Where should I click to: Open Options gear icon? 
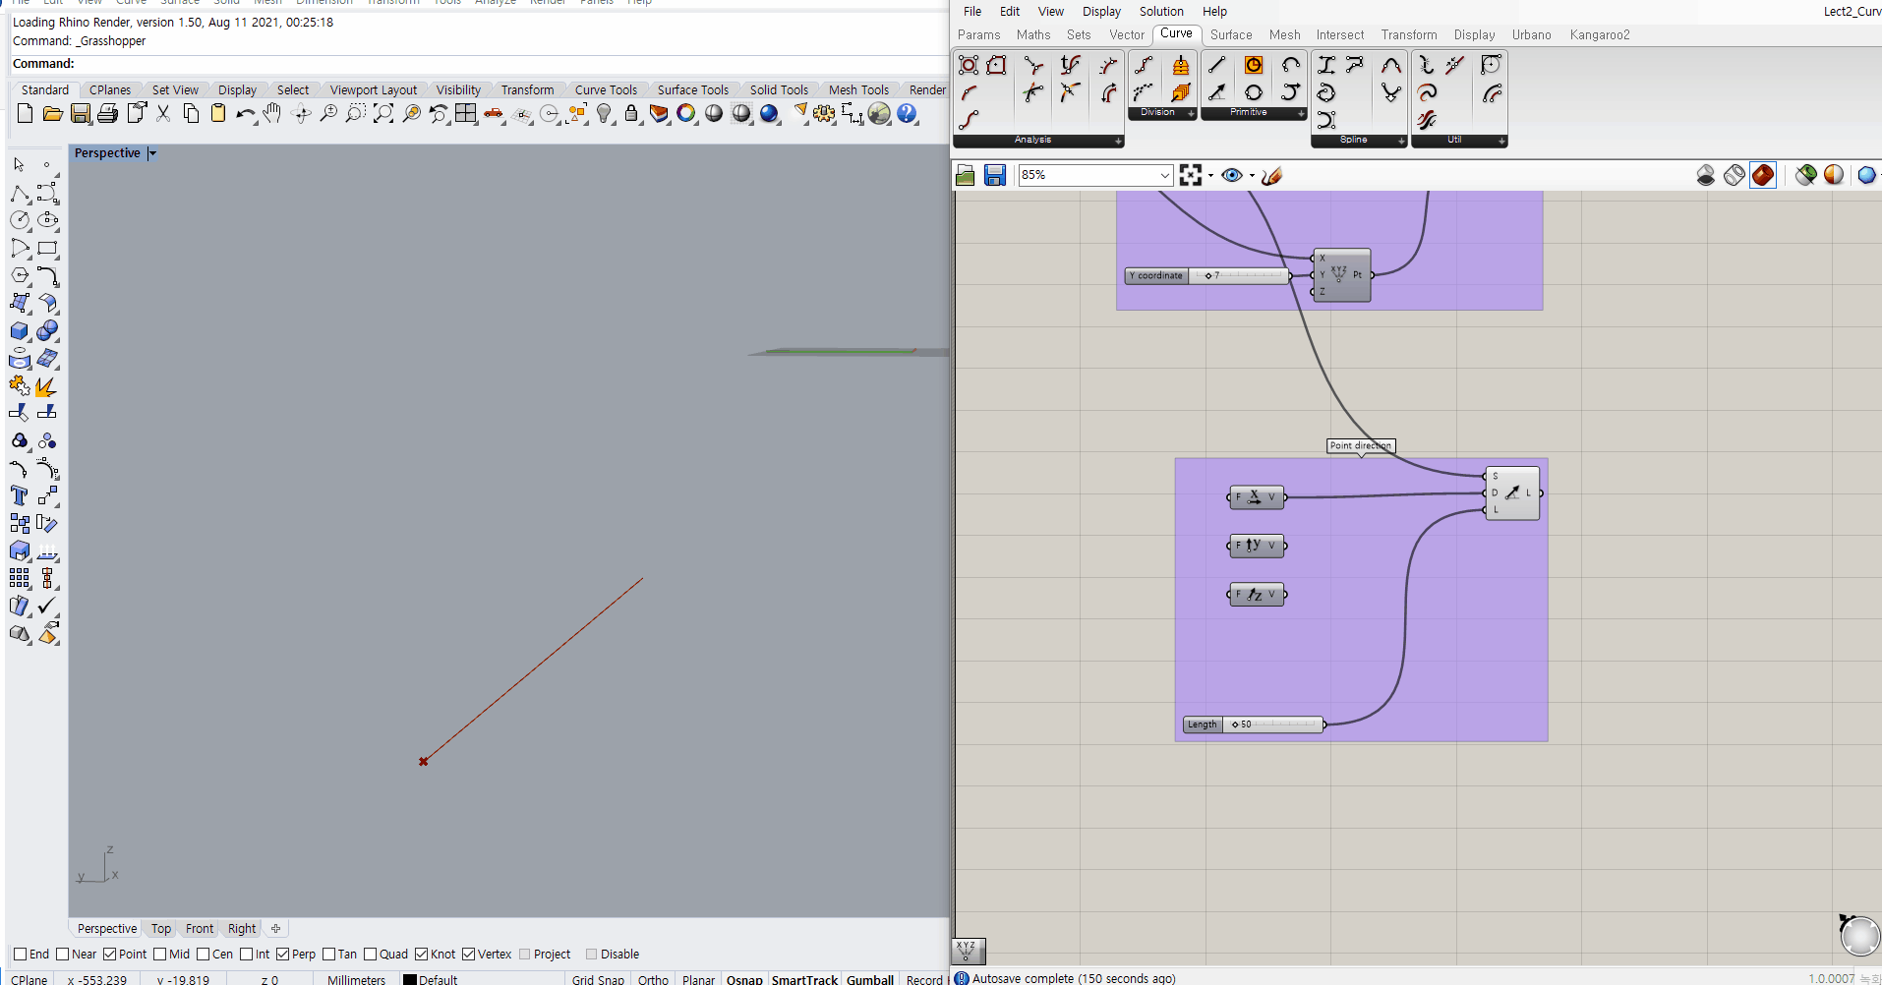(824, 114)
